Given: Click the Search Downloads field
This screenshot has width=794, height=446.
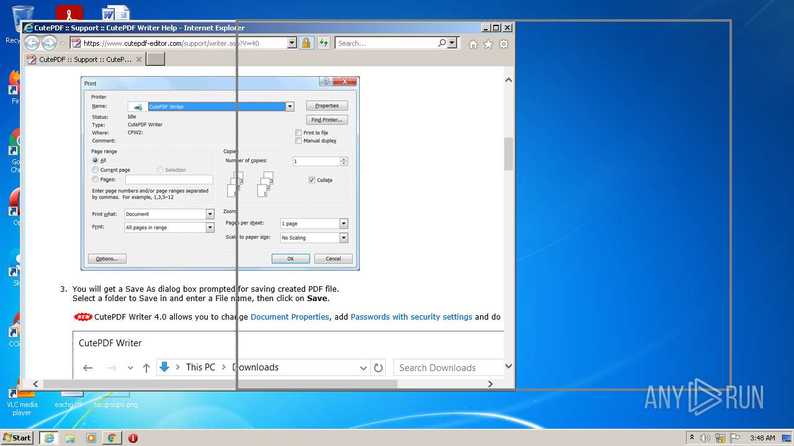Looking at the screenshot, I should (448, 367).
